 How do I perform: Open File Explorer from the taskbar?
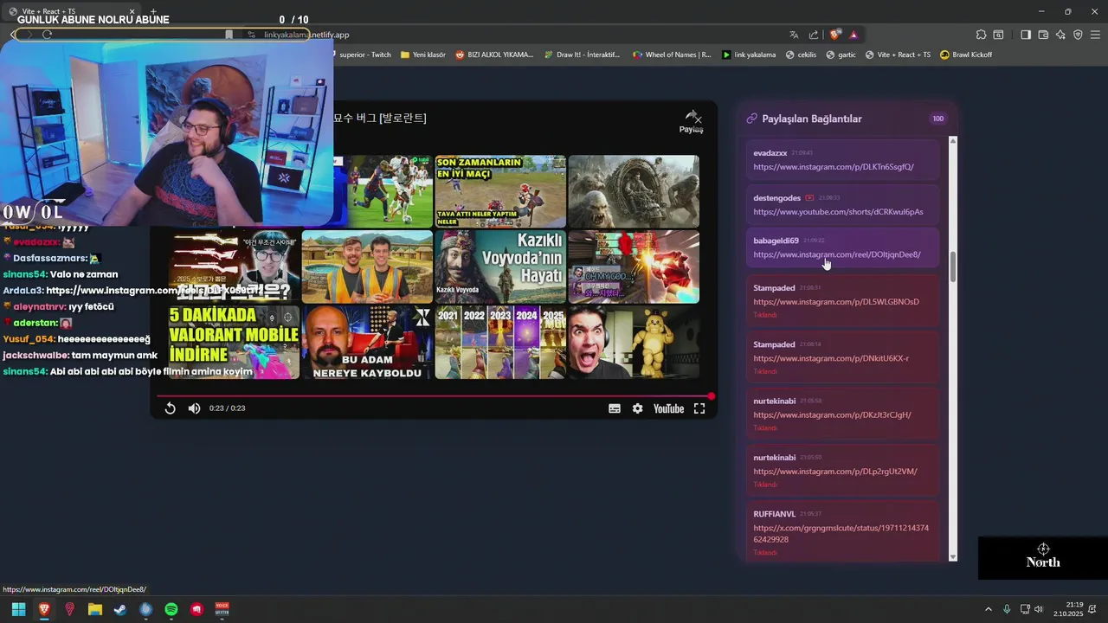point(95,609)
